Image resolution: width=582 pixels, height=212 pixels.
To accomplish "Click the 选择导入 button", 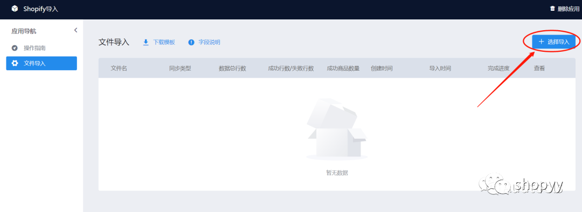I will click(x=554, y=42).
